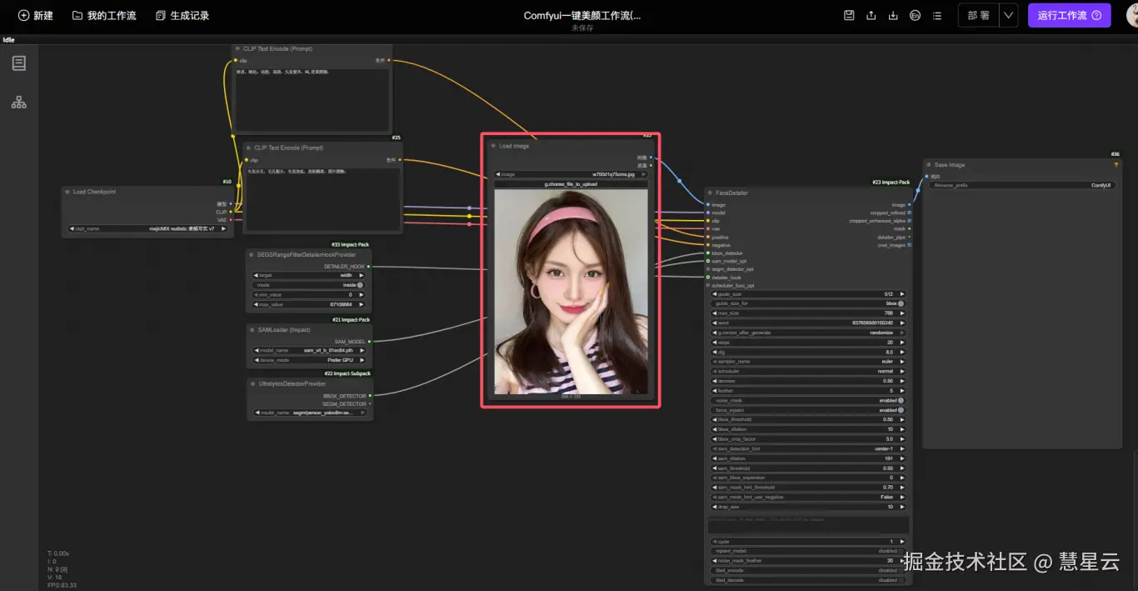Open the document panel icon in left sidebar
This screenshot has width=1138, height=591.
pos(18,63)
